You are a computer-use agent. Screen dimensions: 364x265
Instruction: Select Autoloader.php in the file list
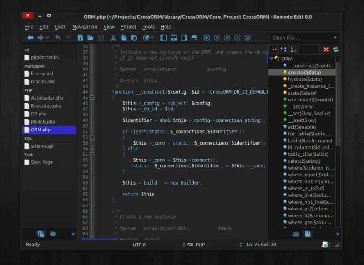tap(49, 98)
